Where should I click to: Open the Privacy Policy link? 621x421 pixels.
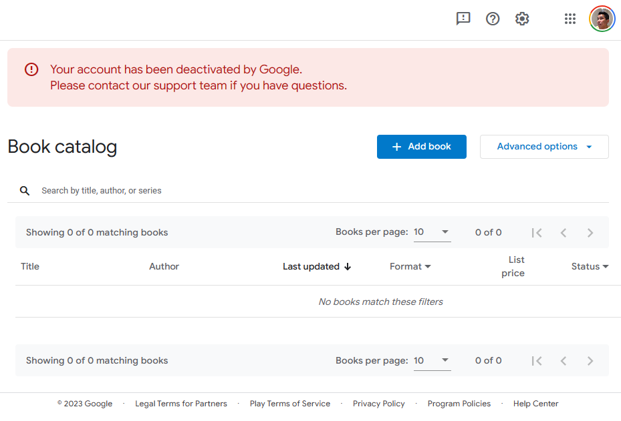click(x=379, y=404)
